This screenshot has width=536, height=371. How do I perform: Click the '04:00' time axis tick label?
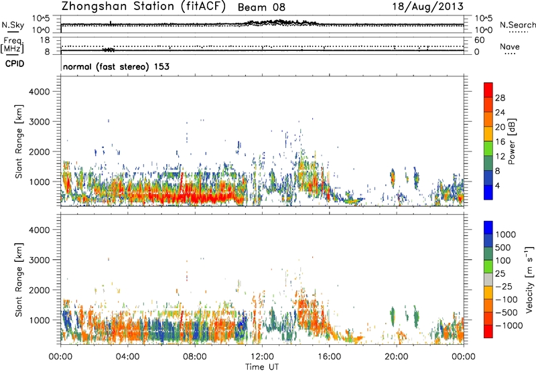click(127, 357)
